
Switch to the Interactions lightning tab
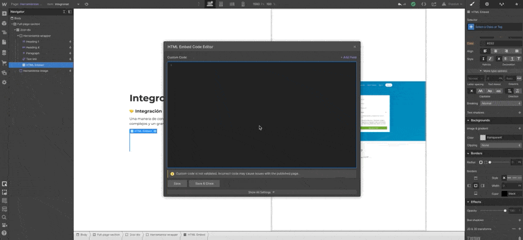coord(501,4)
